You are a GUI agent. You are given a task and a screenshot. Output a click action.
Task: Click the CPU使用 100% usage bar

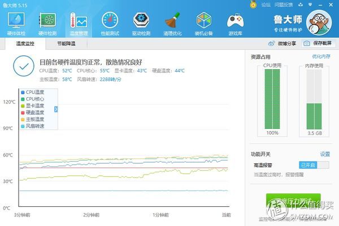[272, 99]
